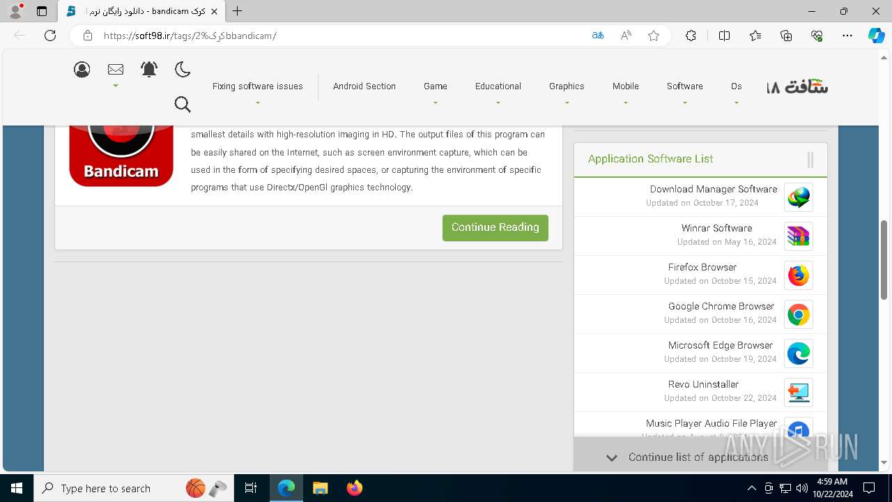This screenshot has width=892, height=502.
Task: Expand the dropdown under envelope icon
Action: (116, 86)
